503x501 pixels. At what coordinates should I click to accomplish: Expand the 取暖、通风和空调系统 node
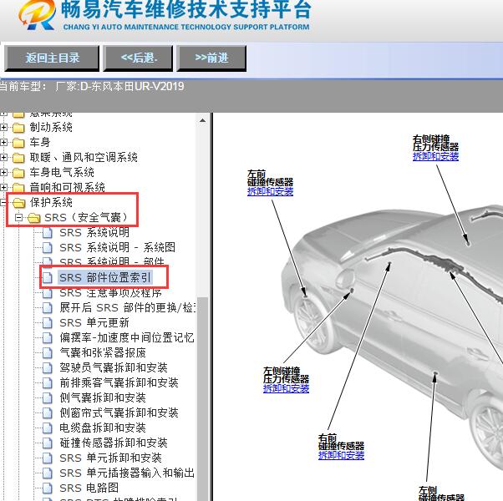coord(3,157)
